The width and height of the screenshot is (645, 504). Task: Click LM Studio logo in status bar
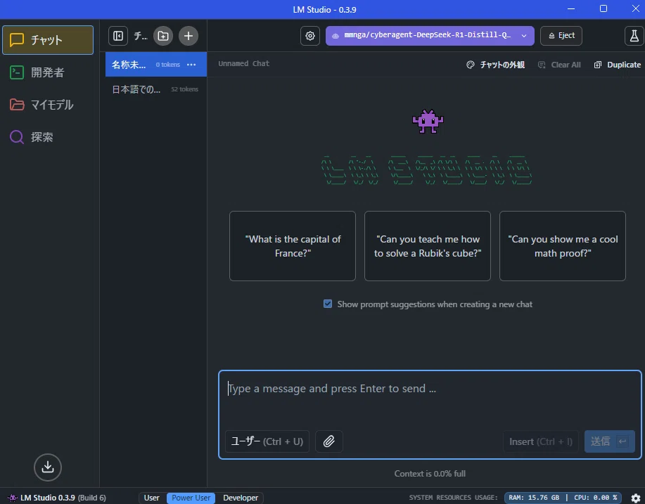coord(13,498)
